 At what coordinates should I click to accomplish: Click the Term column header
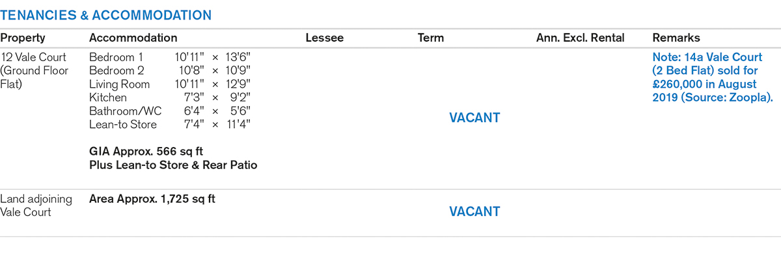(431, 38)
